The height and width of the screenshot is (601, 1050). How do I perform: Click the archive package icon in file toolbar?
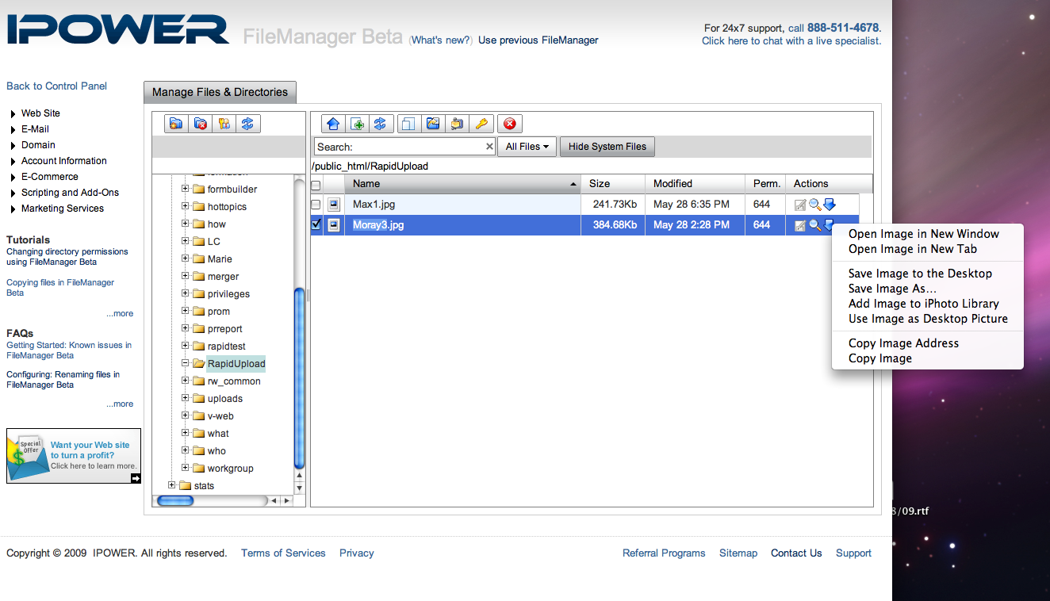pos(457,124)
